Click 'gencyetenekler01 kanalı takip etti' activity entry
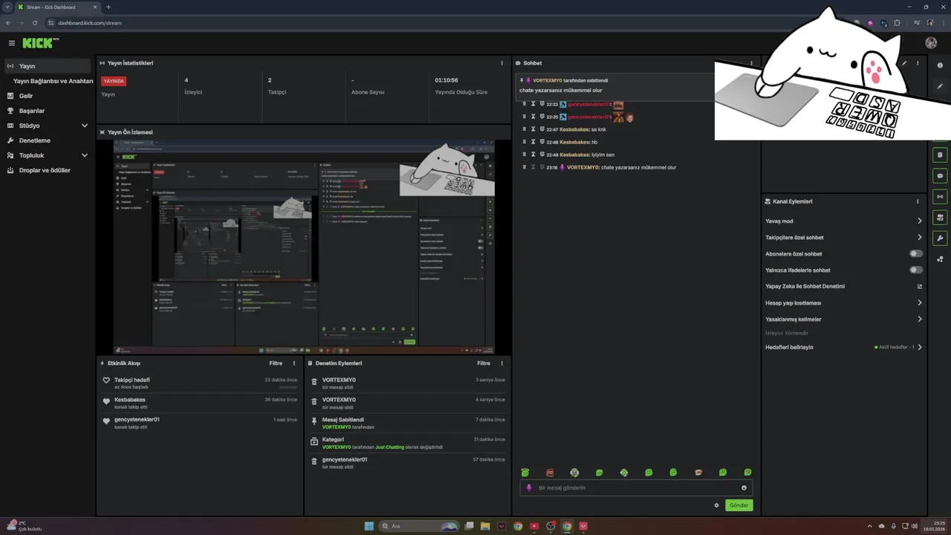The width and height of the screenshot is (951, 535). pyautogui.click(x=201, y=423)
